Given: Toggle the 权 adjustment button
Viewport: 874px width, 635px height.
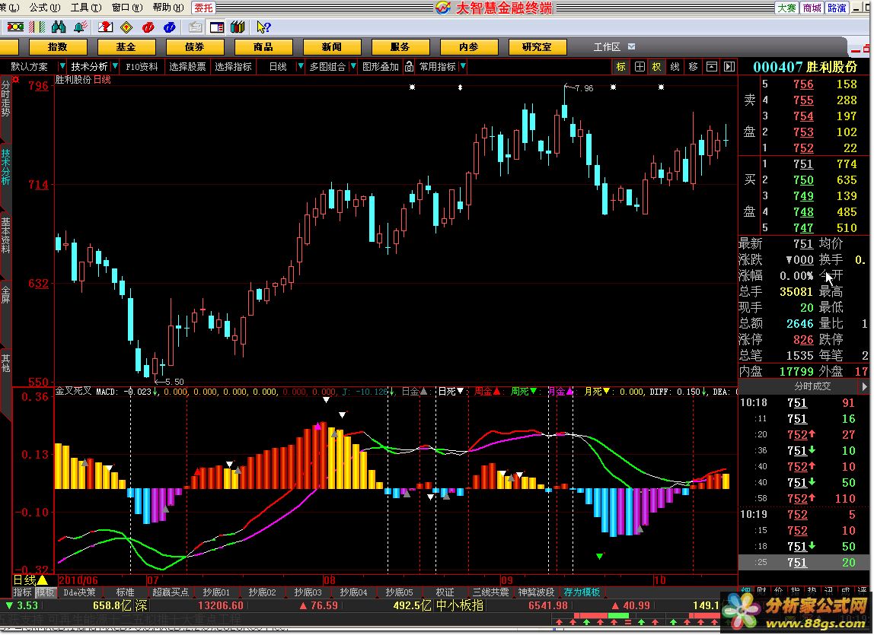Looking at the screenshot, I should click(x=656, y=66).
